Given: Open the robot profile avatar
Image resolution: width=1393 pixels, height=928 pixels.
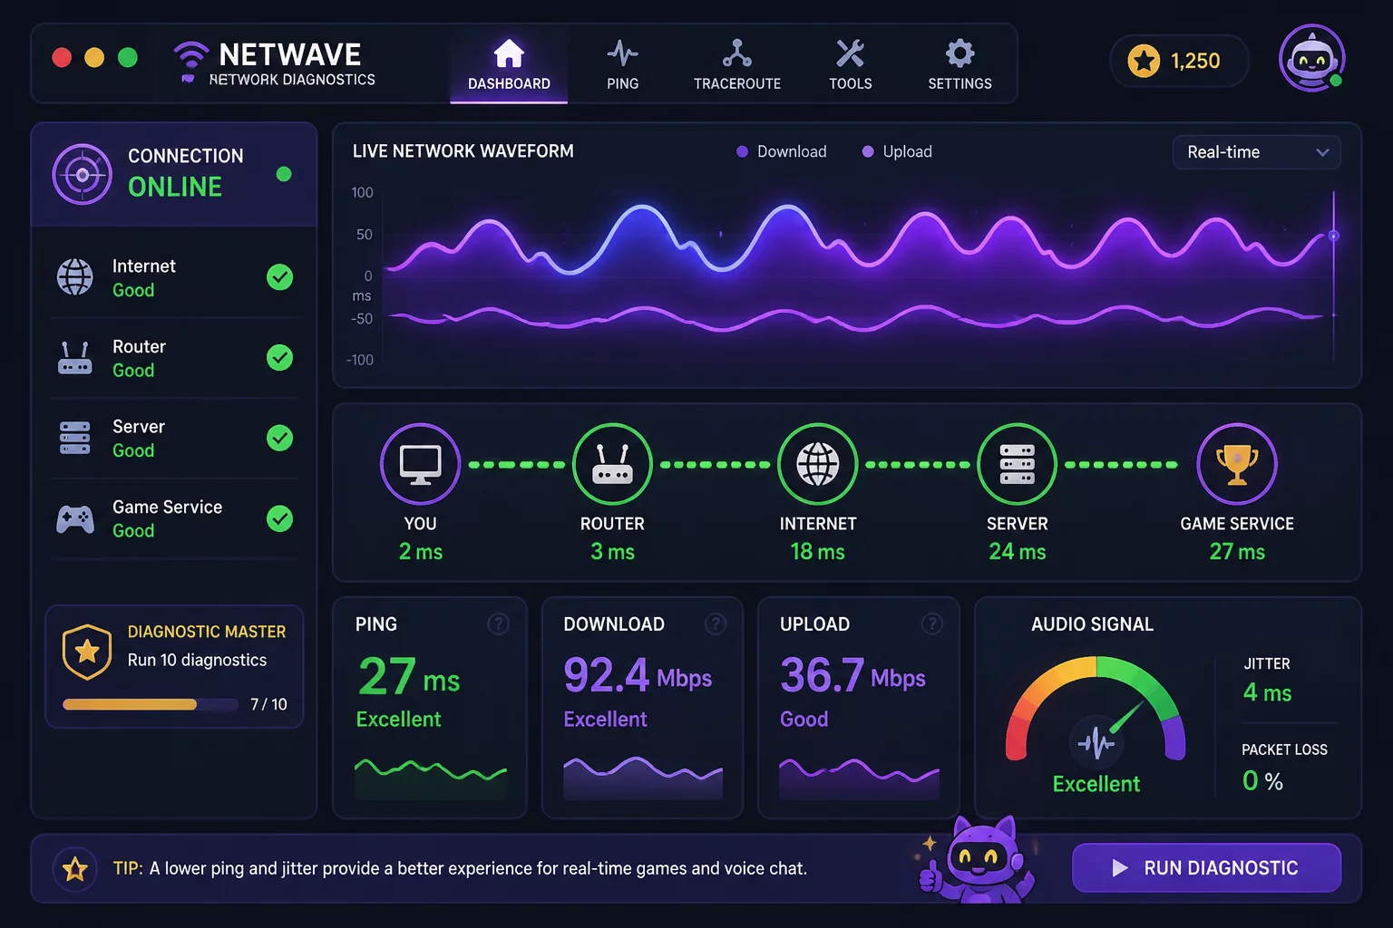Looking at the screenshot, I should (1311, 58).
